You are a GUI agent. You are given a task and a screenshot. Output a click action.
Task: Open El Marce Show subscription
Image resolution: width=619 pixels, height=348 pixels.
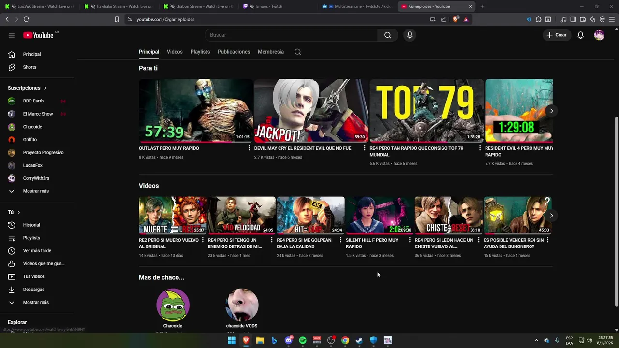pyautogui.click(x=37, y=114)
